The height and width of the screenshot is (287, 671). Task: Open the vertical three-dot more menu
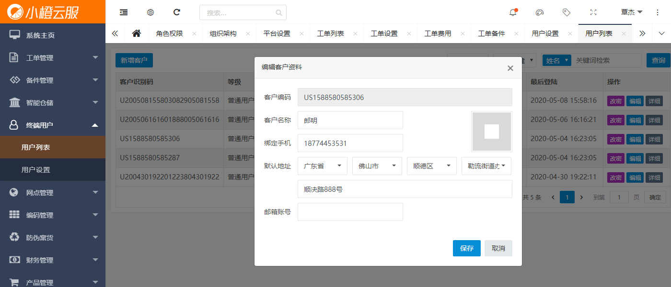point(658,12)
